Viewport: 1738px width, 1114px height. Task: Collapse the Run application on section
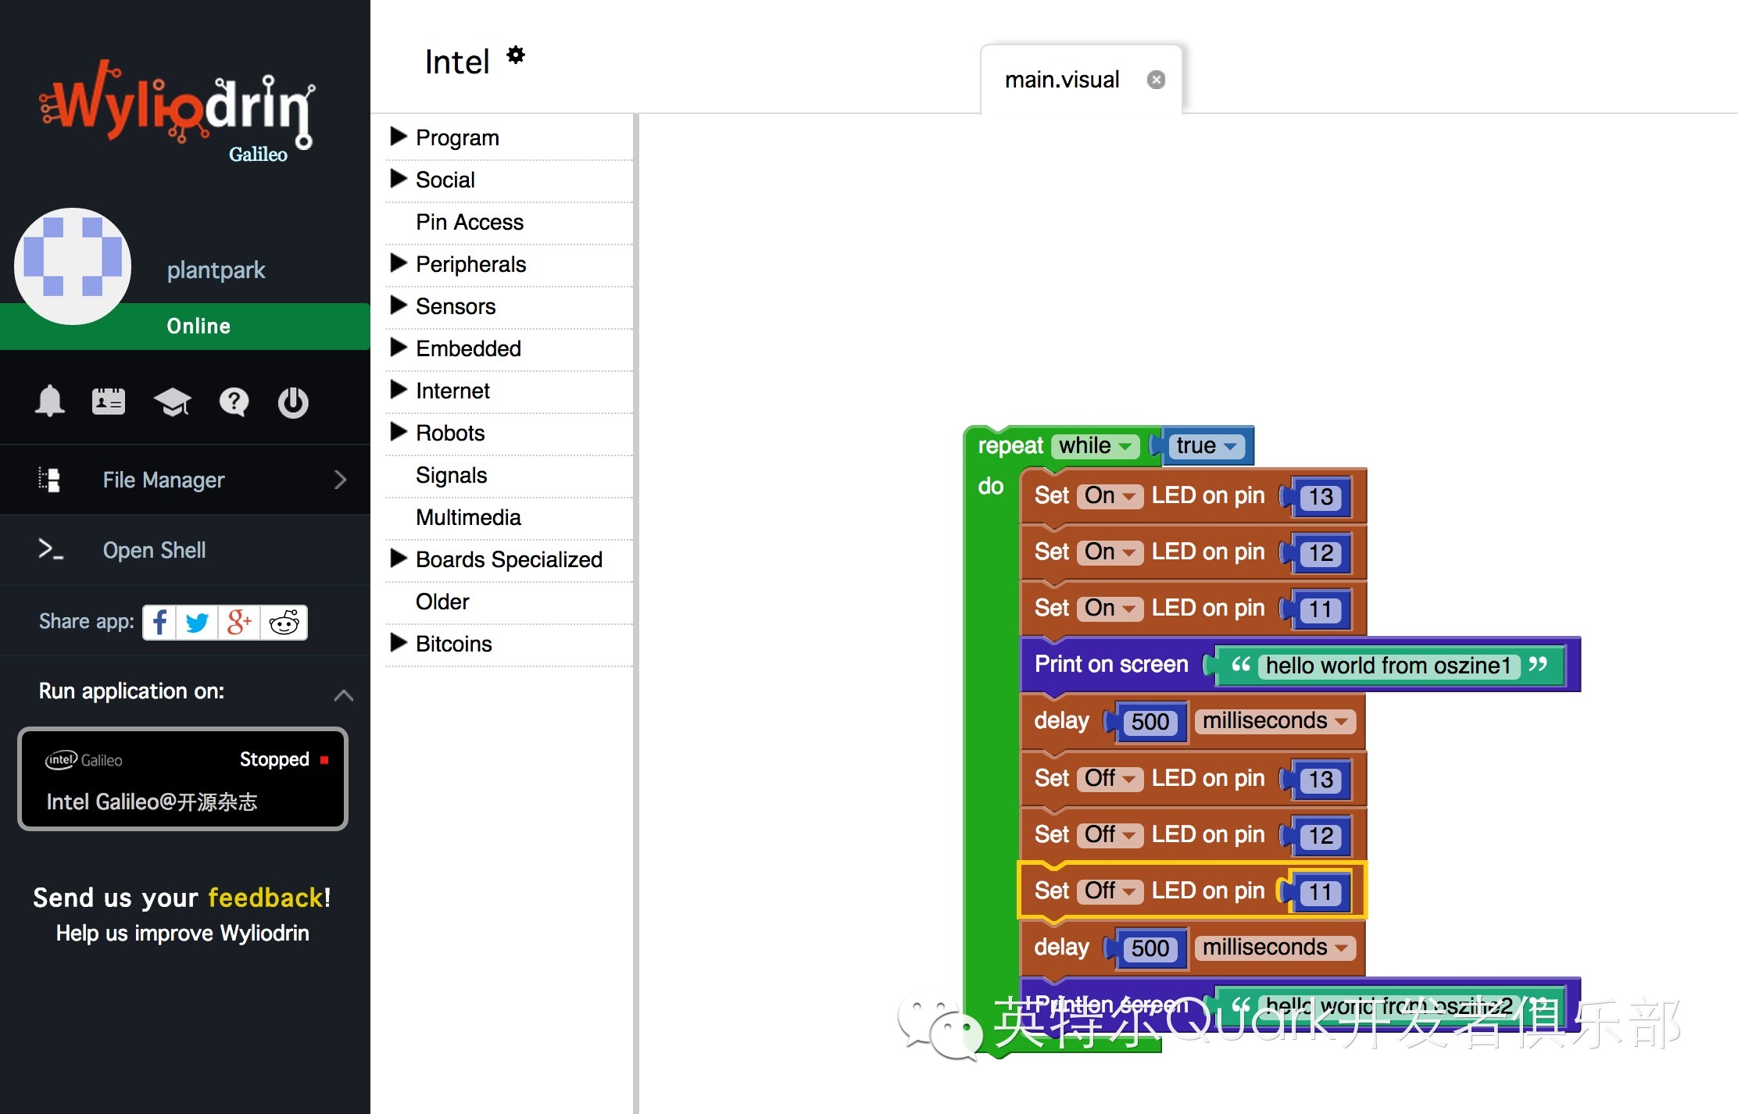coord(343,694)
